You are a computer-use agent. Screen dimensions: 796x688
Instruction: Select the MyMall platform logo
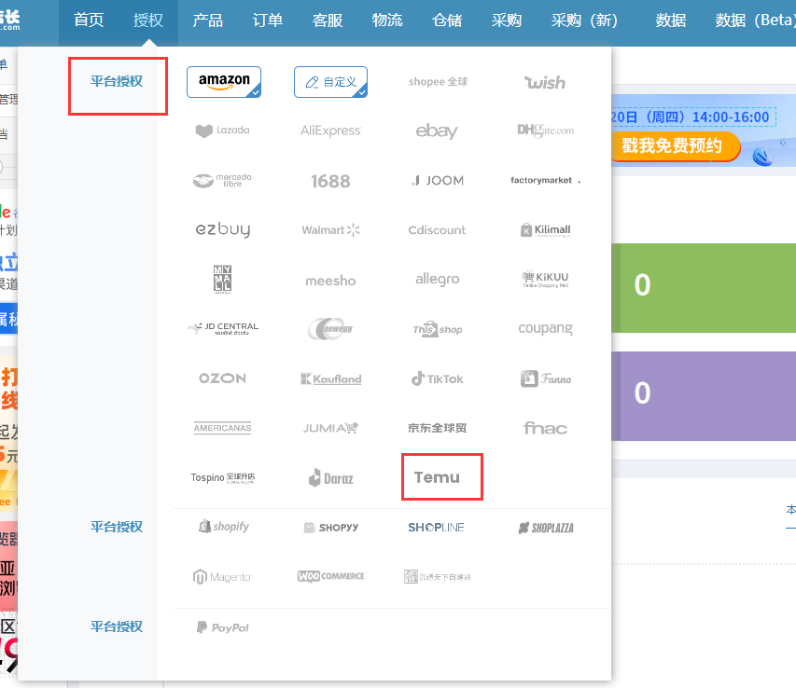pos(222,279)
